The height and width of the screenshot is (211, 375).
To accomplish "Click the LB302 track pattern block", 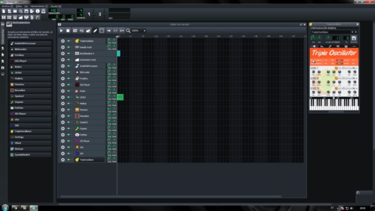I will 120,97.
